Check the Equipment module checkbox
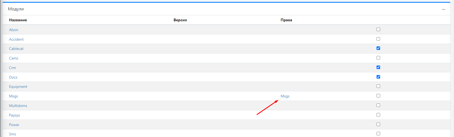The width and height of the screenshot is (454, 137). point(378,86)
